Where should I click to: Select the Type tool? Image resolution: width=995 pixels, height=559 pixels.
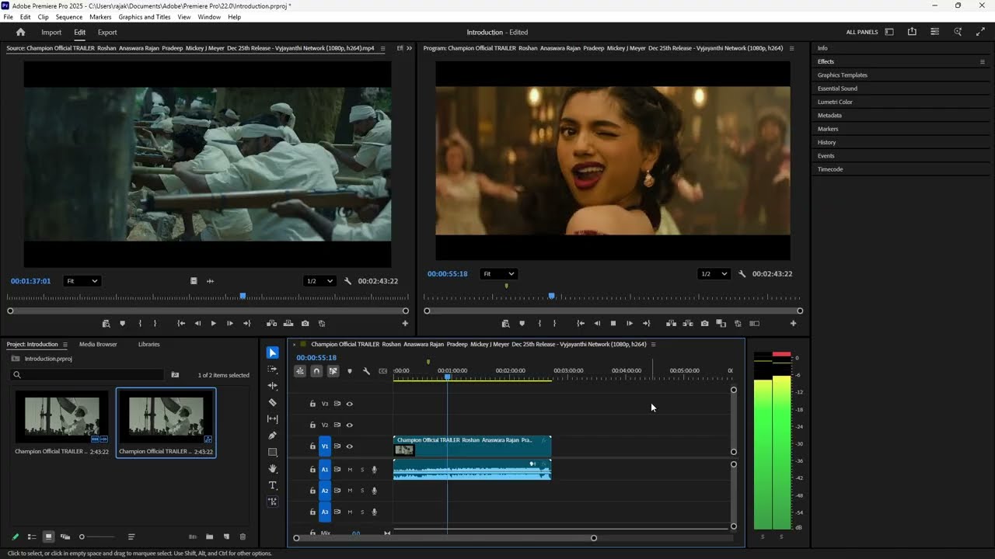[x=273, y=485]
